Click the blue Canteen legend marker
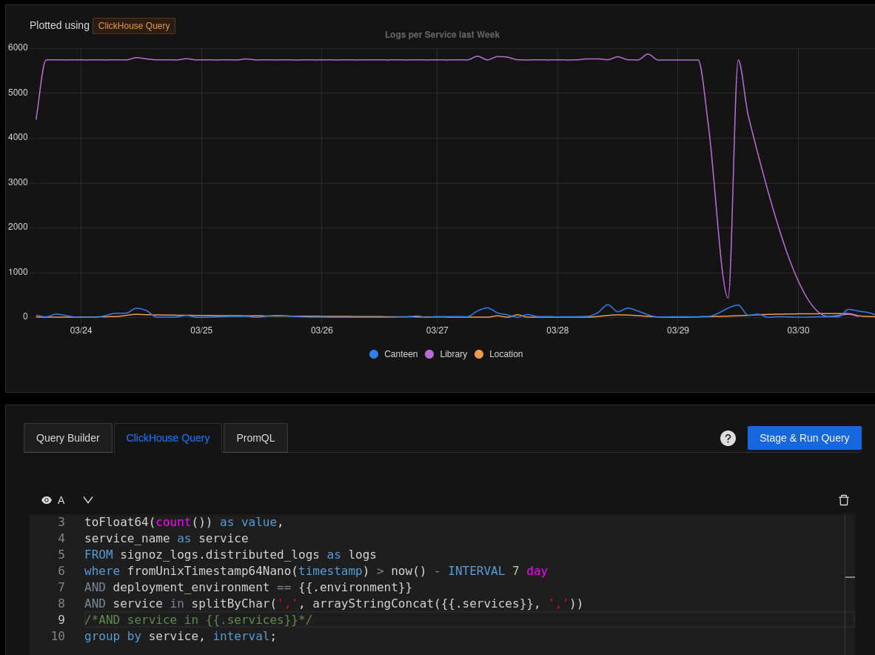875x655 pixels. pyautogui.click(x=373, y=354)
